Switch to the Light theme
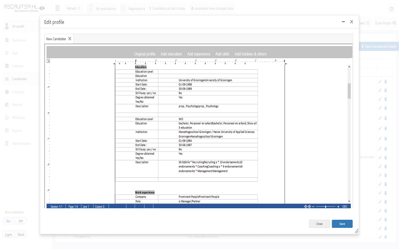 [x=9, y=235]
